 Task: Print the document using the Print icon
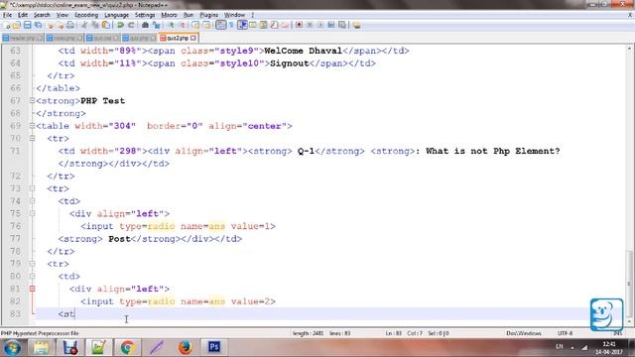70,25
